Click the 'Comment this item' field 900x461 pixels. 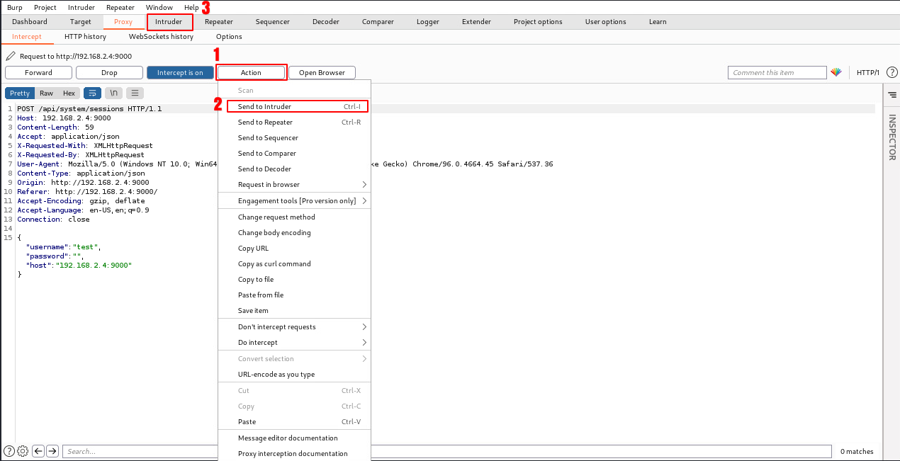pos(777,73)
